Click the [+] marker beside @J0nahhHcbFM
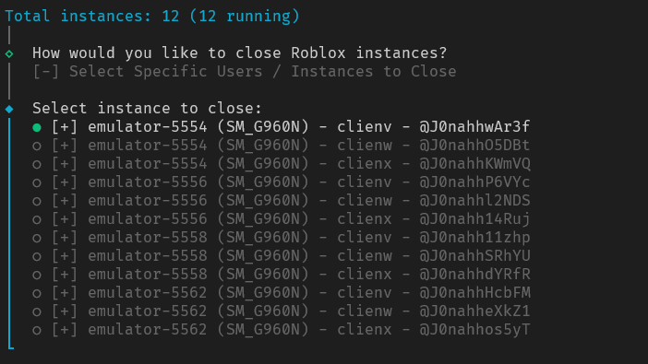Screen dimensions: 648x364 click(x=65, y=293)
